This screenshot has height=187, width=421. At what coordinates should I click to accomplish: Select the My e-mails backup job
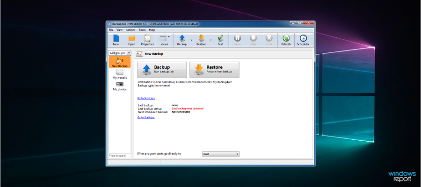(120, 74)
